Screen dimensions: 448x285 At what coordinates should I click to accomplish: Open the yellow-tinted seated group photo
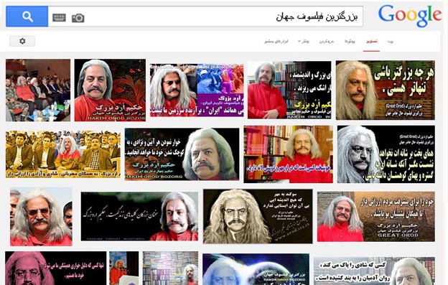pyautogui.click(x=63, y=154)
